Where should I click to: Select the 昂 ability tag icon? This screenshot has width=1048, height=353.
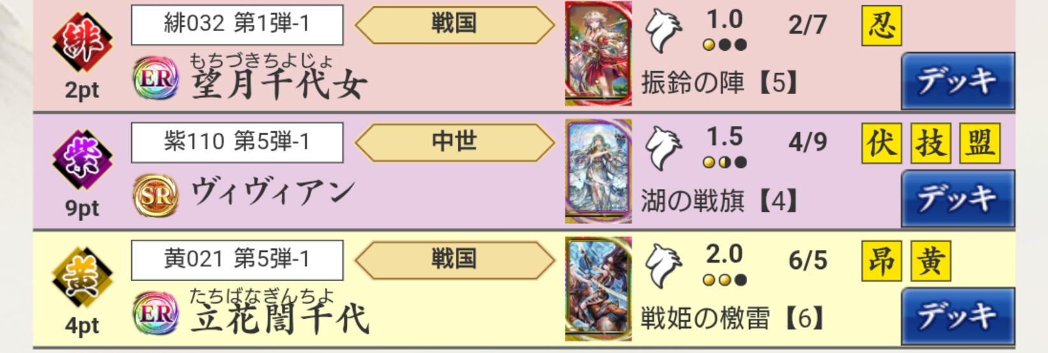pyautogui.click(x=882, y=261)
